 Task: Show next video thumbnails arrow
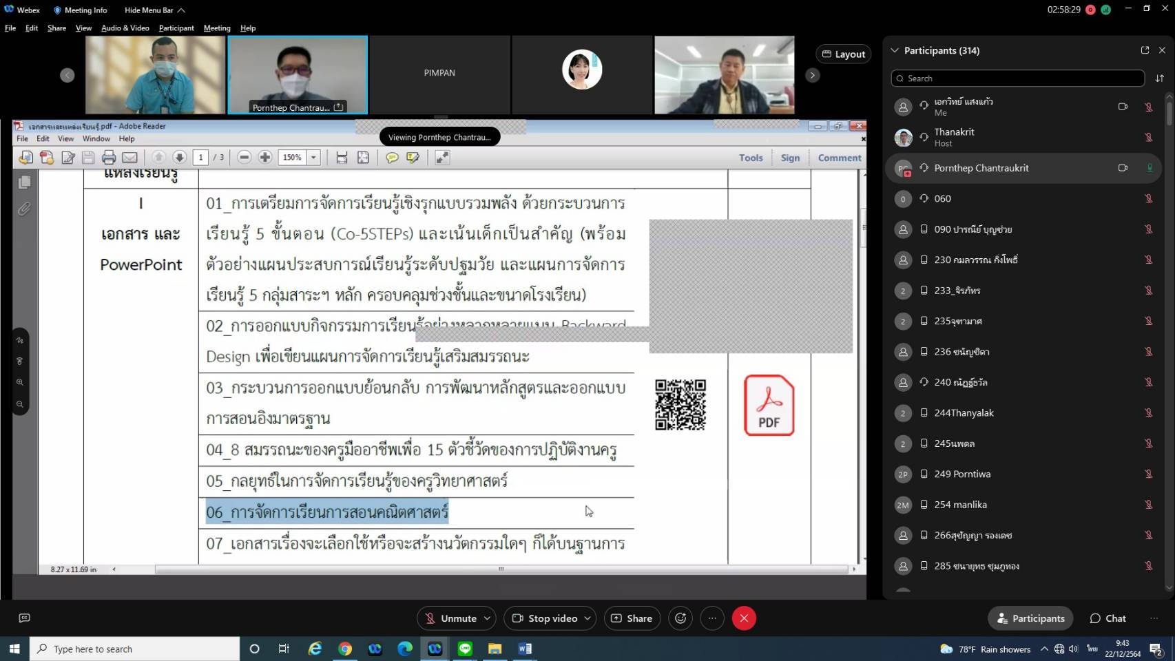tap(813, 75)
